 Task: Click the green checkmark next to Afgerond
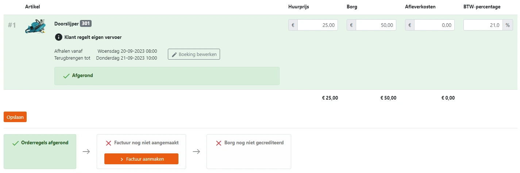66,76
